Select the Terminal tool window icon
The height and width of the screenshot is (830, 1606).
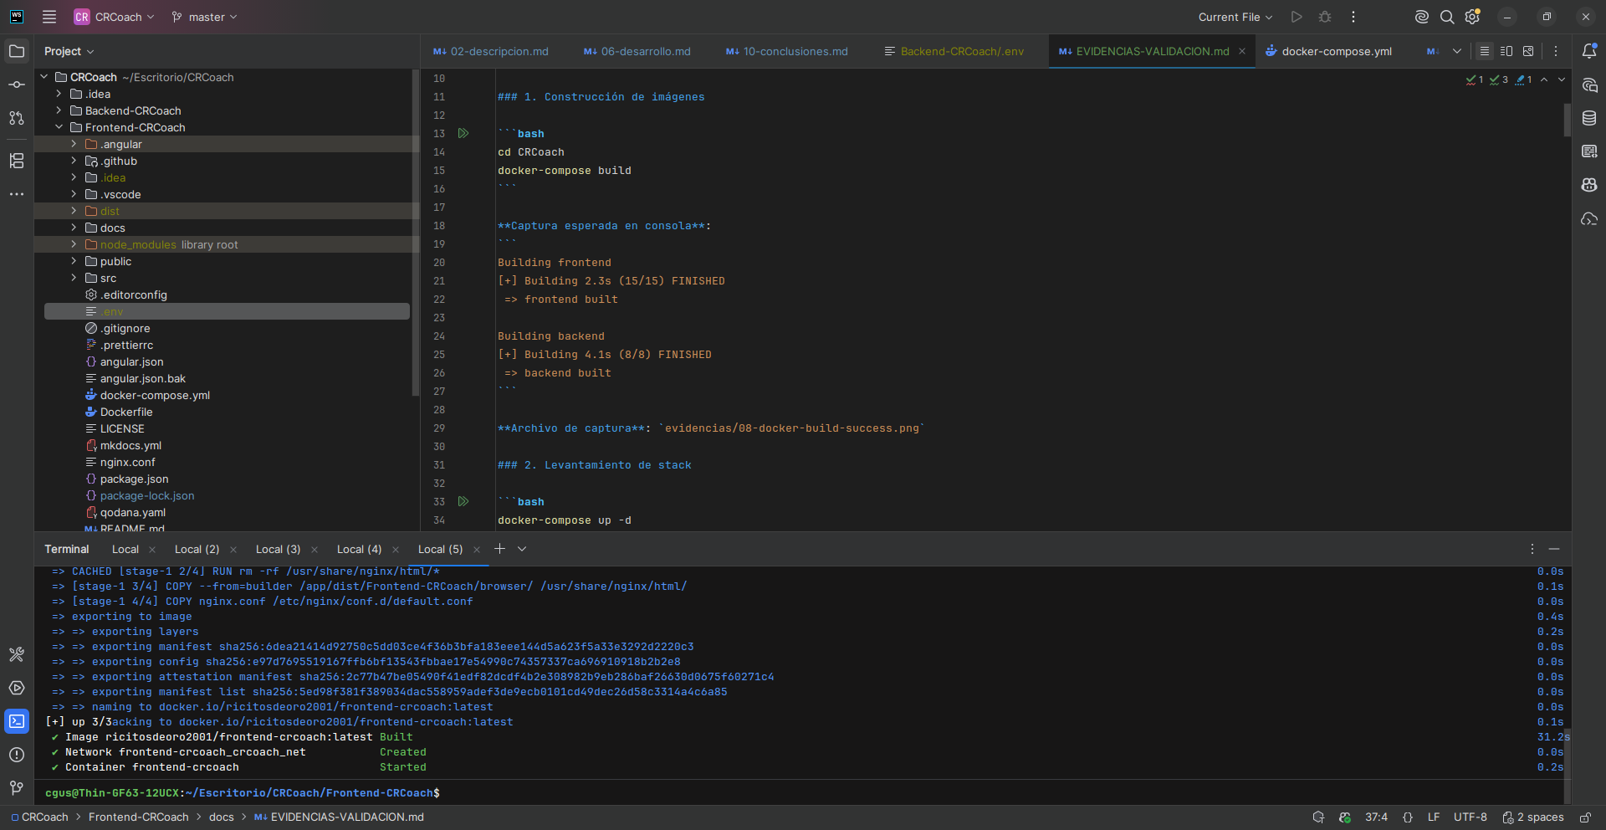pos(17,721)
